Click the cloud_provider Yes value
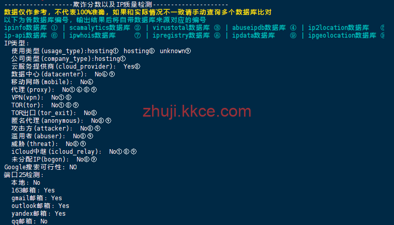394x225 pixels. (132, 67)
